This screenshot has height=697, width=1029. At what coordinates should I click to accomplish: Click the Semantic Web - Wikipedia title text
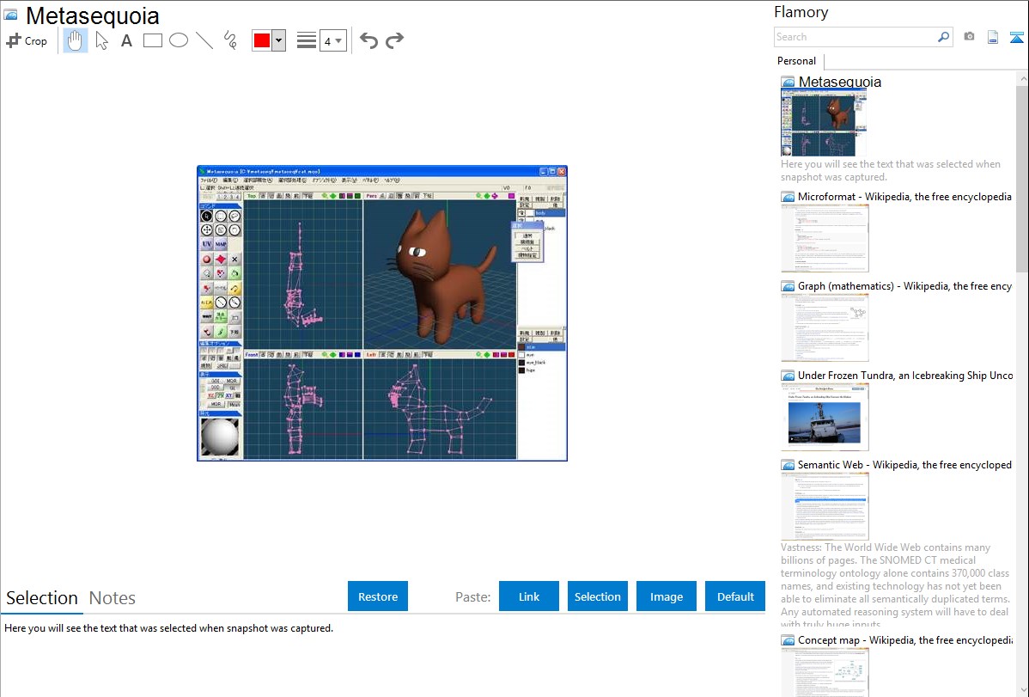coord(905,465)
